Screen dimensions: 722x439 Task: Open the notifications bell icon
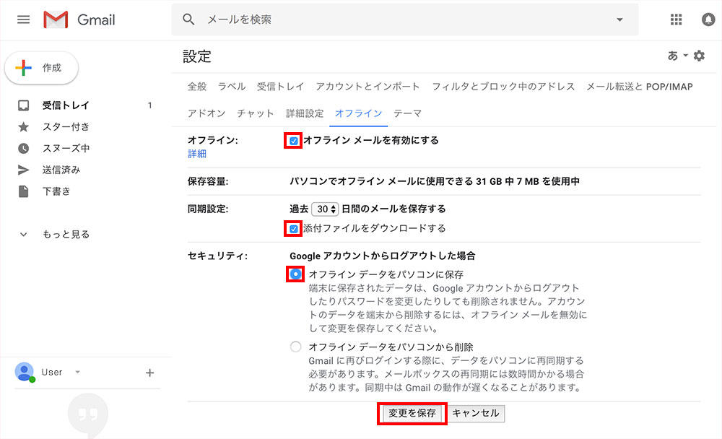[x=708, y=19]
